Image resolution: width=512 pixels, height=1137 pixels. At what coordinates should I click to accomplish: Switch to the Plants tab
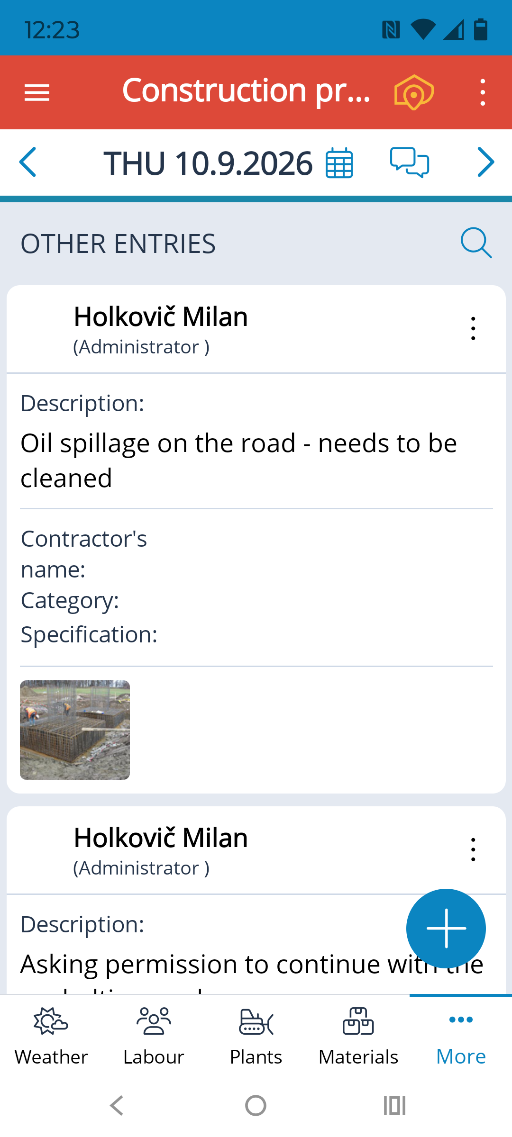point(256,1038)
